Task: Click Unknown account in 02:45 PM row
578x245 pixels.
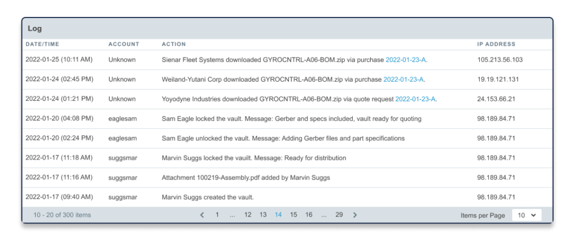Action: coord(122,79)
